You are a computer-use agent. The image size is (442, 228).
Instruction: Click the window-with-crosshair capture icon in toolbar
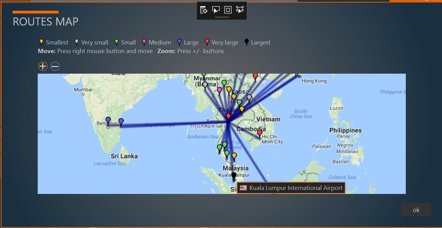204,10
